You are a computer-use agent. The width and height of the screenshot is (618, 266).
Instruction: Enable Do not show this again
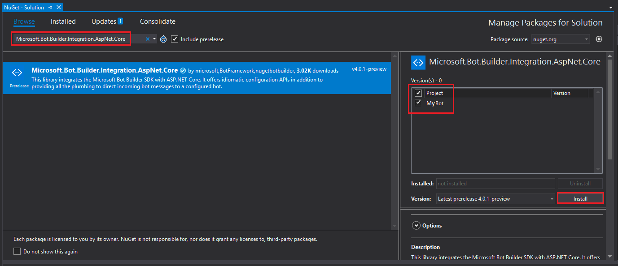[17, 251]
